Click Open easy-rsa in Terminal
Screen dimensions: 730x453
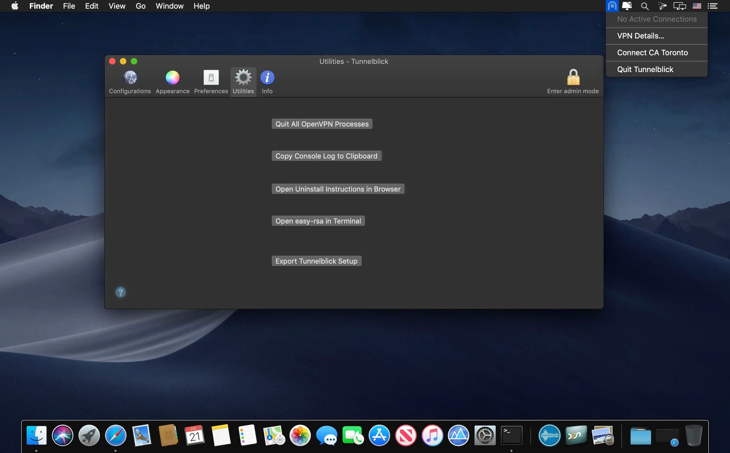point(318,221)
